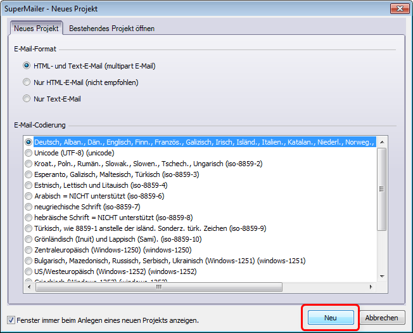The height and width of the screenshot is (333, 413).
Task: Click the Neu button
Action: (x=331, y=318)
